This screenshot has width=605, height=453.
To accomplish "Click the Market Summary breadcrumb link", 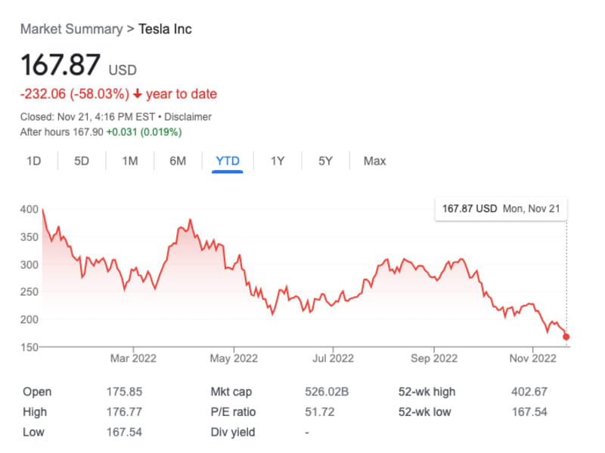I will (x=71, y=29).
